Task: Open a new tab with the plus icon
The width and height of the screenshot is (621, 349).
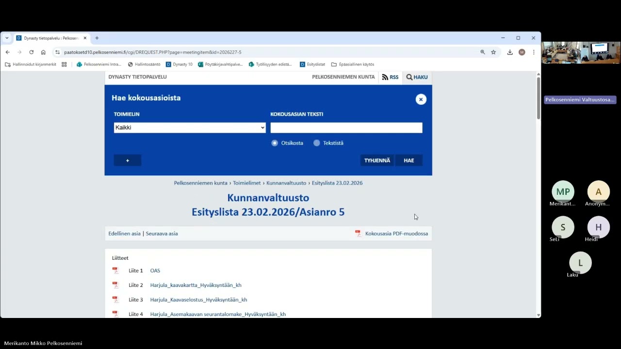Action: click(97, 38)
